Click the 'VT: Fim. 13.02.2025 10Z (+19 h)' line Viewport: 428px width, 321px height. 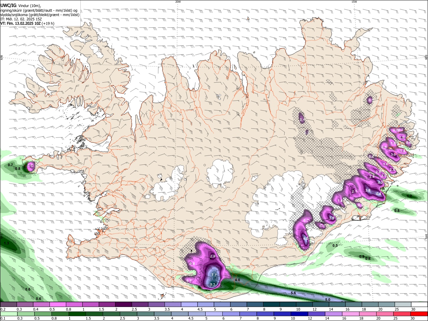coord(27,23)
